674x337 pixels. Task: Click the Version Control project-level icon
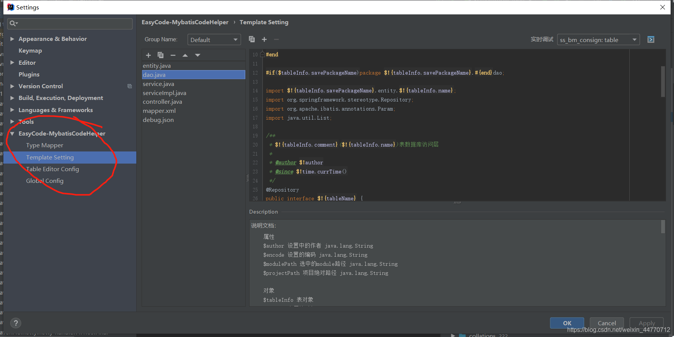[x=129, y=86]
